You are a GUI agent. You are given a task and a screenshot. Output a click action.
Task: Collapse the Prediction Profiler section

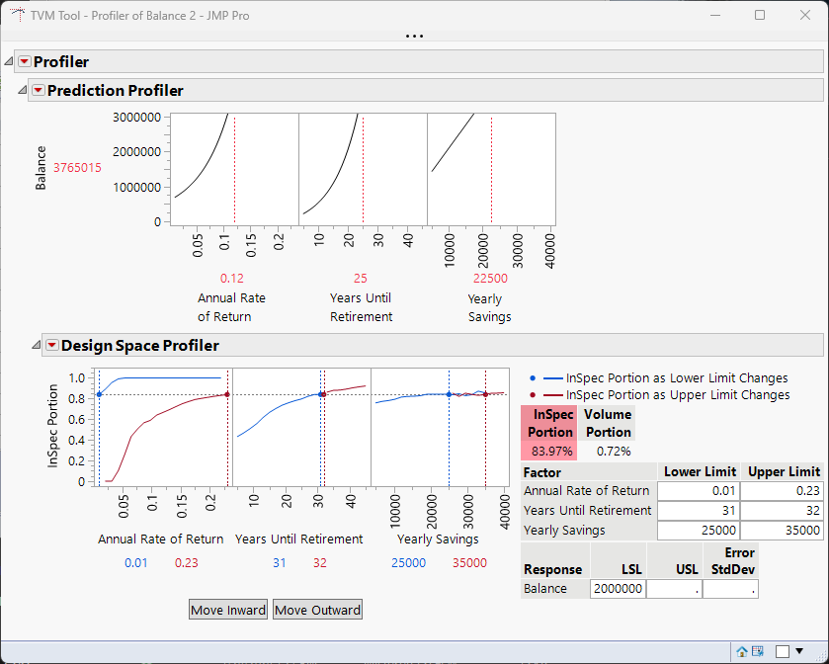[x=23, y=91]
